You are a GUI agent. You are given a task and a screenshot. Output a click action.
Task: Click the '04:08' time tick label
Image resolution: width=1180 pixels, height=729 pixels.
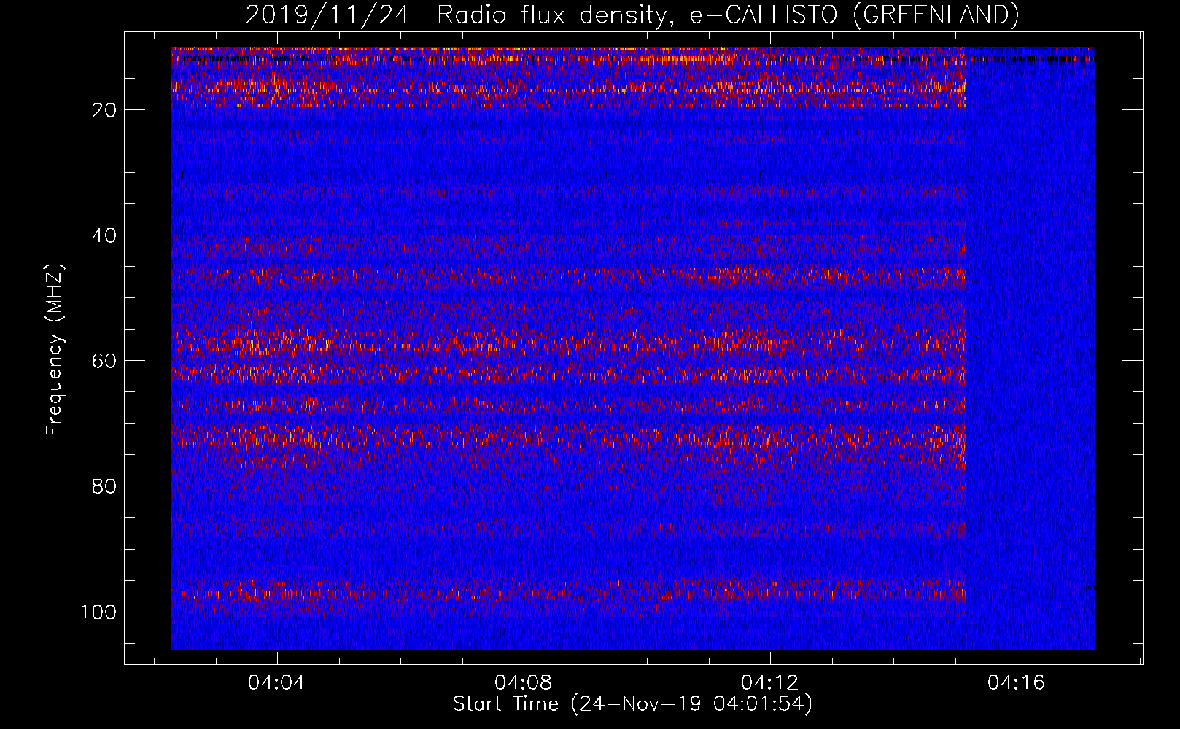click(524, 683)
